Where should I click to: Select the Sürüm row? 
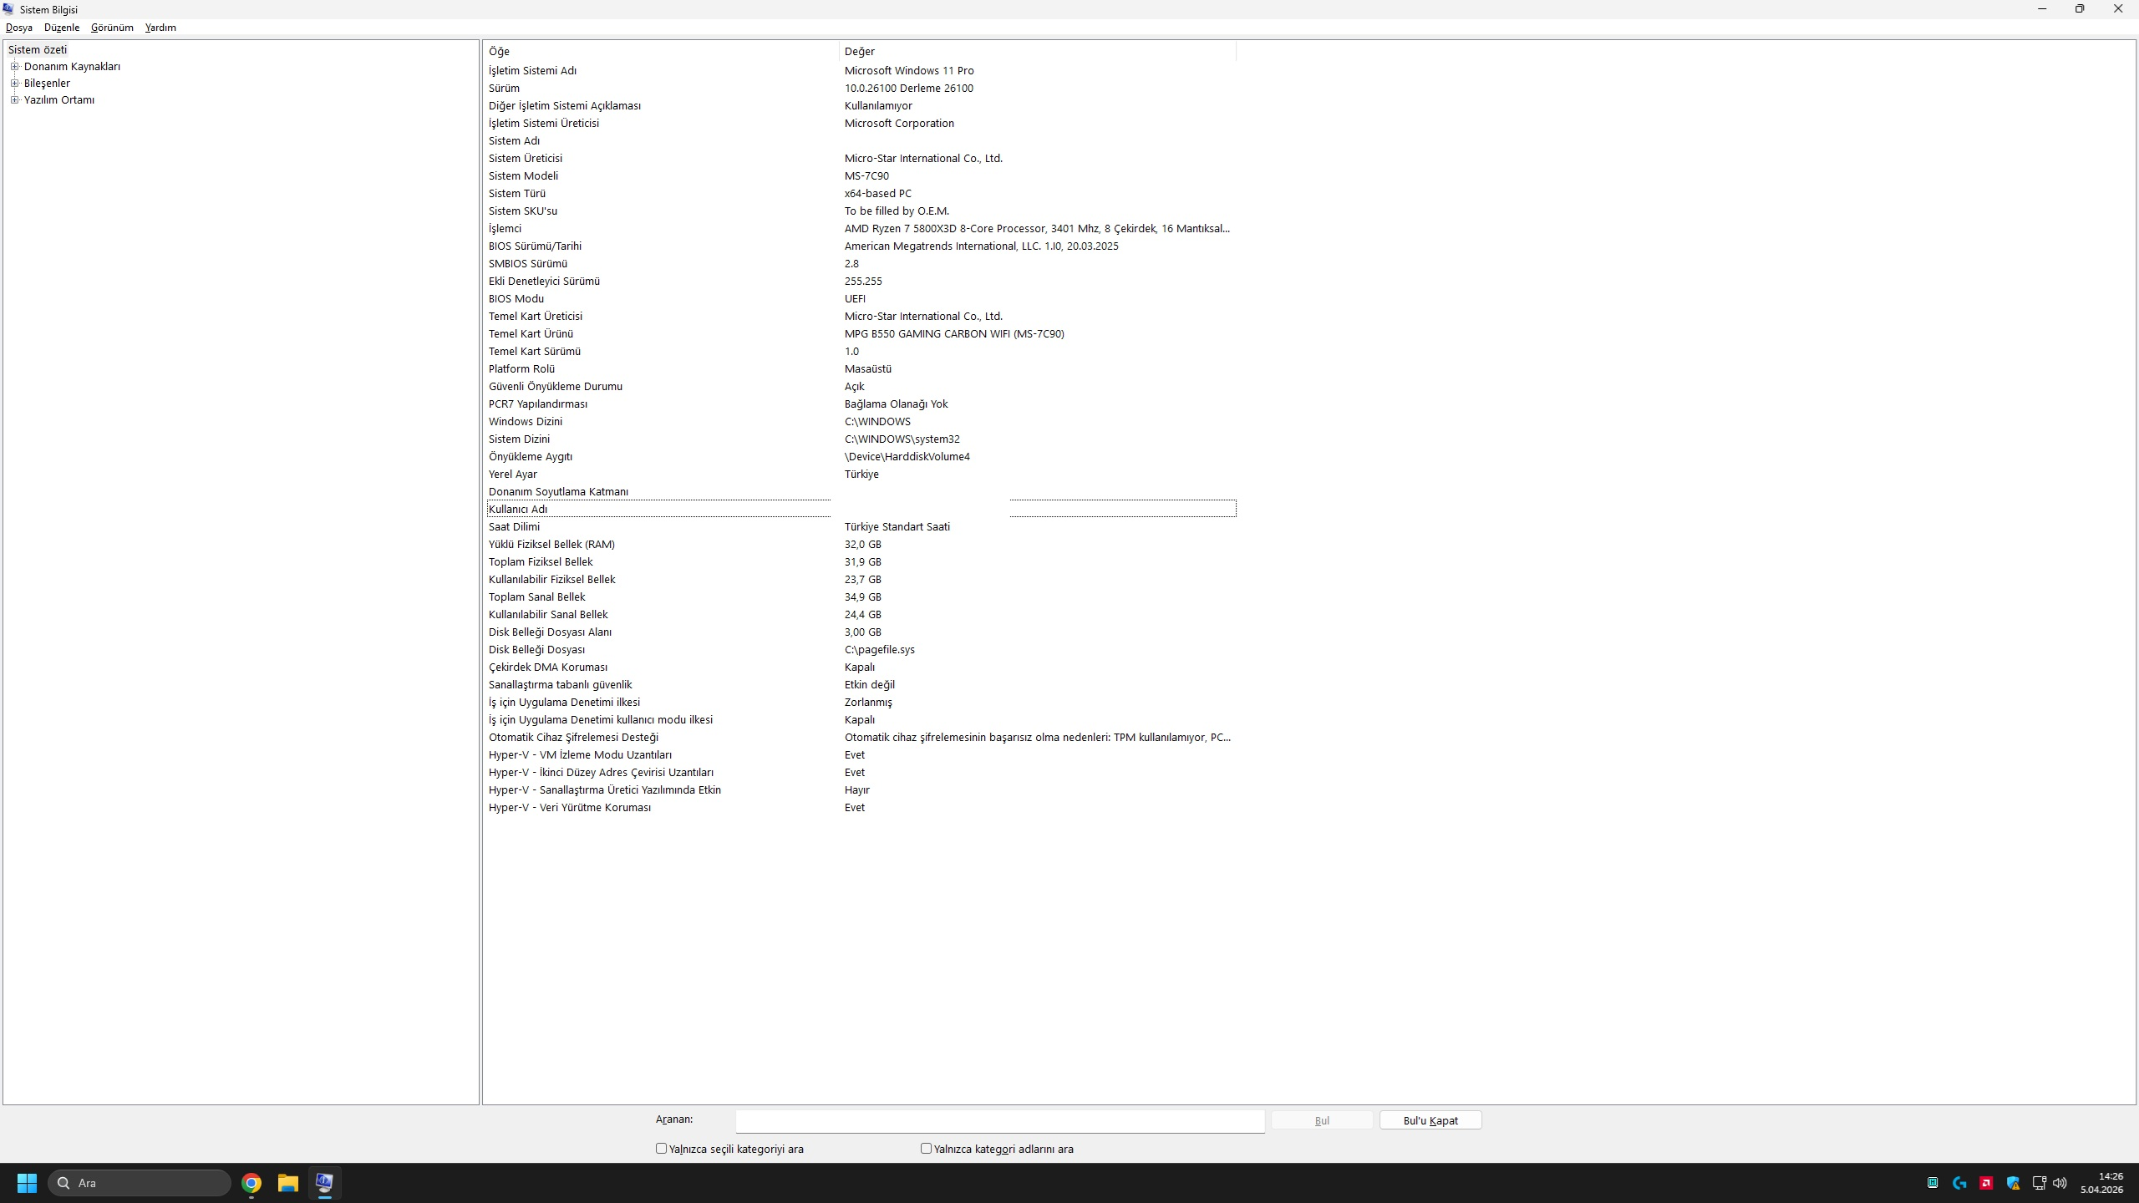coord(861,89)
